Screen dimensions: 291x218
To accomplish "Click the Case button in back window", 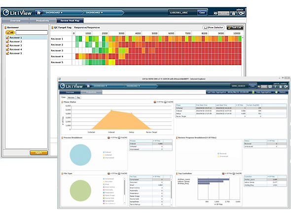I will pyautogui.click(x=202, y=13).
